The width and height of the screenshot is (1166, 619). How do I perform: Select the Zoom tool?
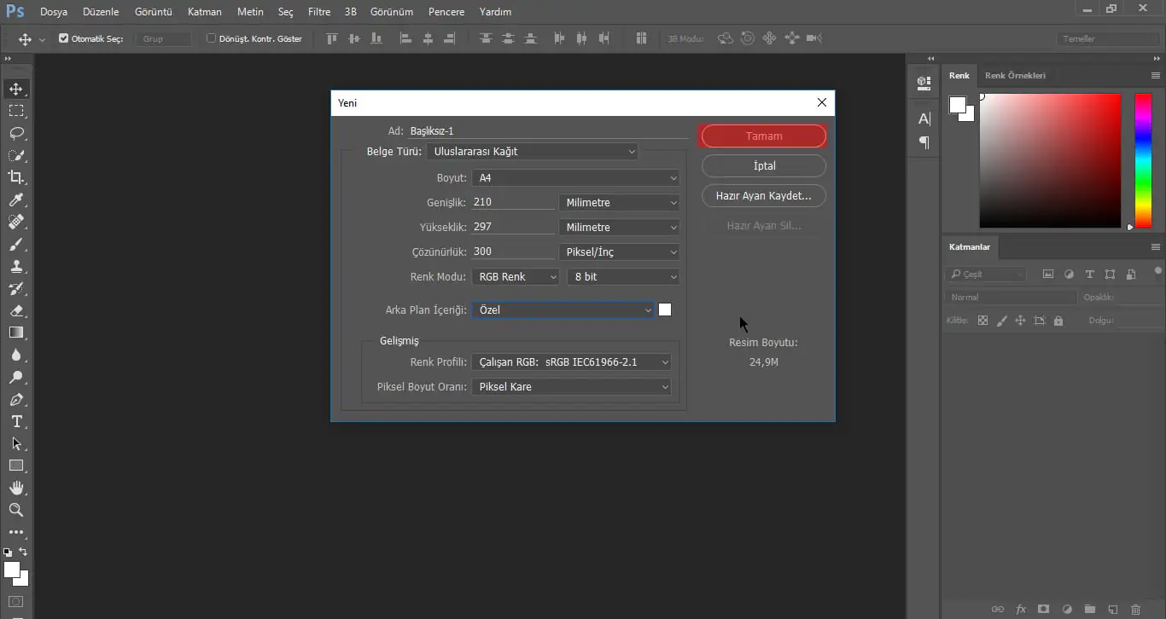pyautogui.click(x=16, y=510)
